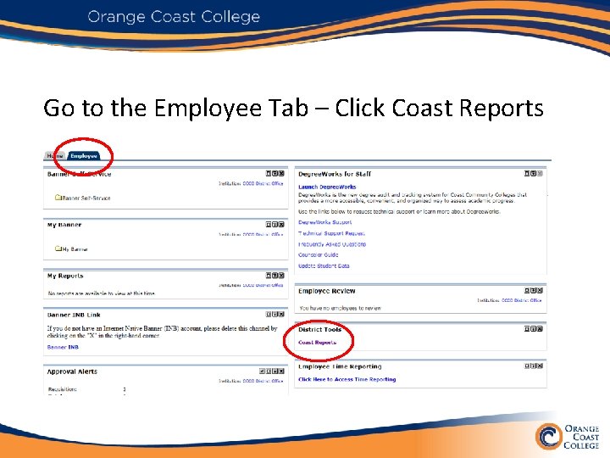The image size is (610, 458).
Task: Open Frequently Asked Questions link
Action: [332, 244]
